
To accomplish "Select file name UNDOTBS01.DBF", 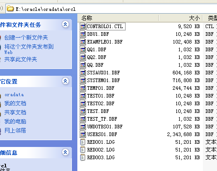I will point(105,127).
